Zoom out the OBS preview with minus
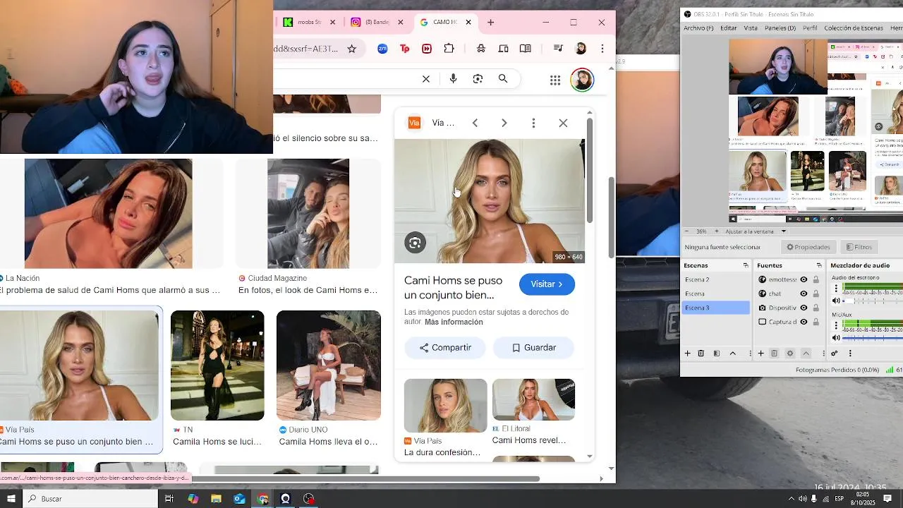 point(687,231)
